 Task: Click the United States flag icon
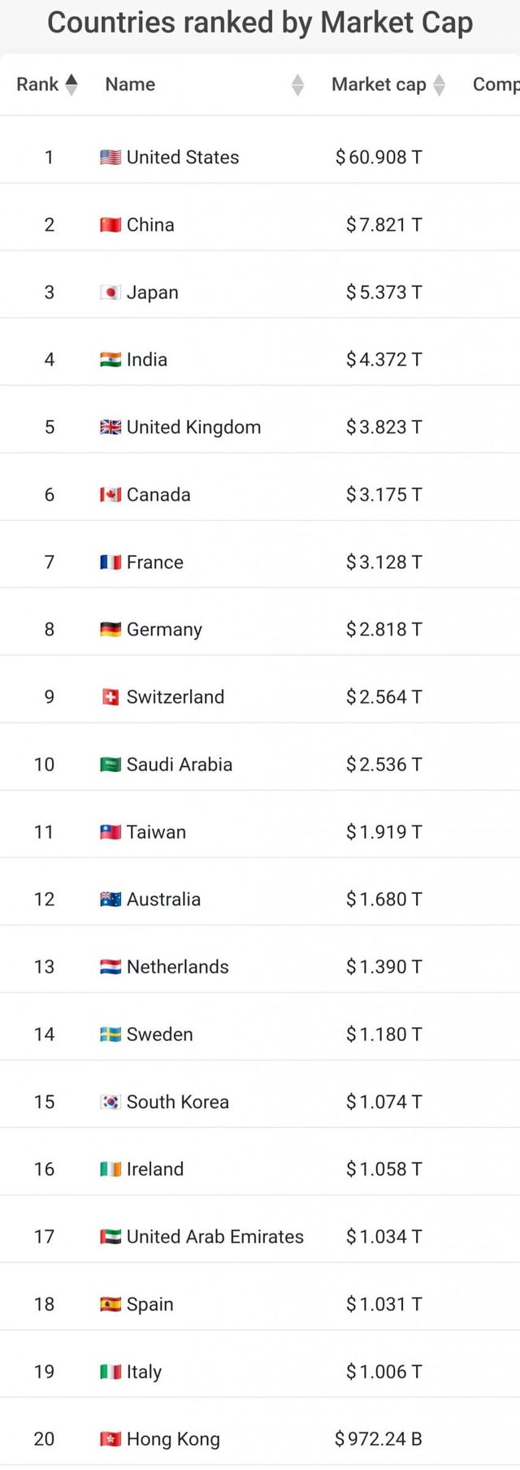tap(110, 158)
